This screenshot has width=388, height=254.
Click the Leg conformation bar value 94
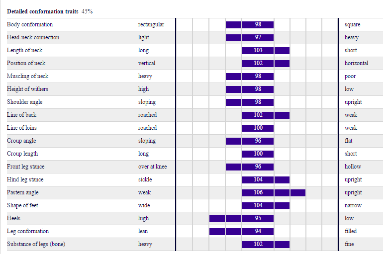[242, 231]
